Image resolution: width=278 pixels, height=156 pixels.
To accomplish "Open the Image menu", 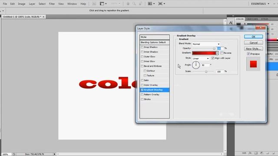I will (21, 4).
